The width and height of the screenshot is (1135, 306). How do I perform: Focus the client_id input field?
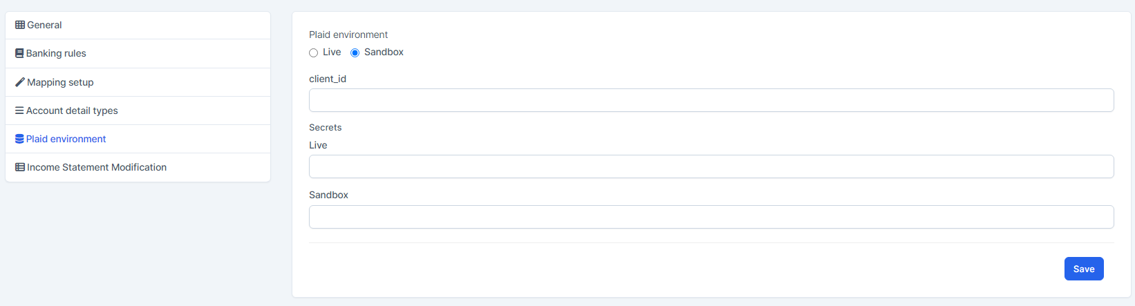tap(711, 100)
